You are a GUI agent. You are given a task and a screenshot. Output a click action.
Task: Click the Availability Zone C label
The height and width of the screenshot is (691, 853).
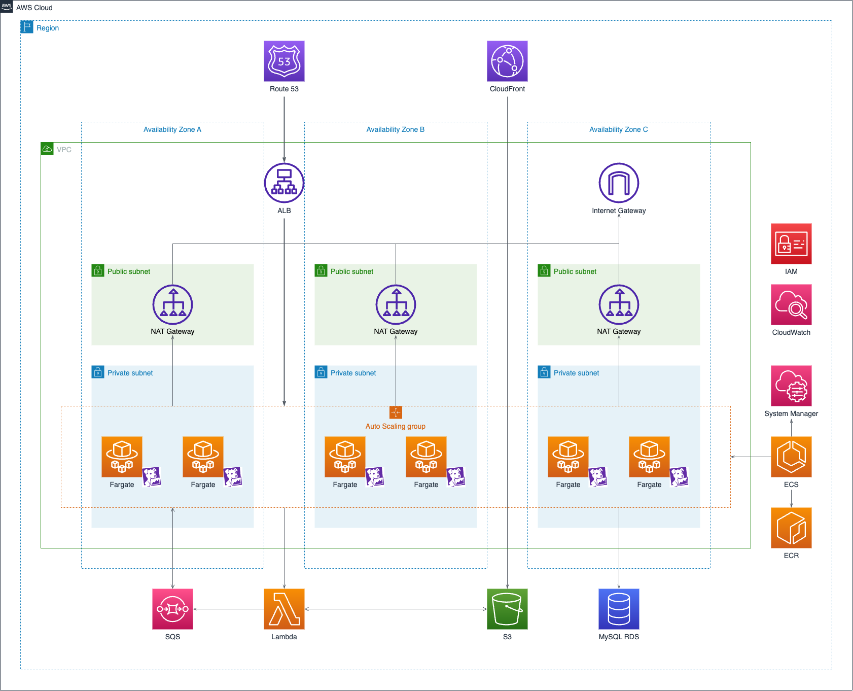tap(618, 129)
